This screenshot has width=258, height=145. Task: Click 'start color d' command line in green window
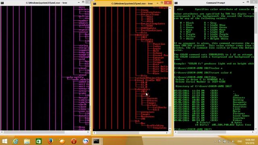[x=203, y=72]
